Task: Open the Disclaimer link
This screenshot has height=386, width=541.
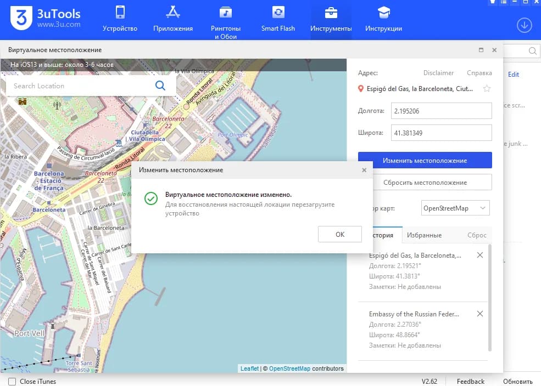Action: click(x=438, y=73)
